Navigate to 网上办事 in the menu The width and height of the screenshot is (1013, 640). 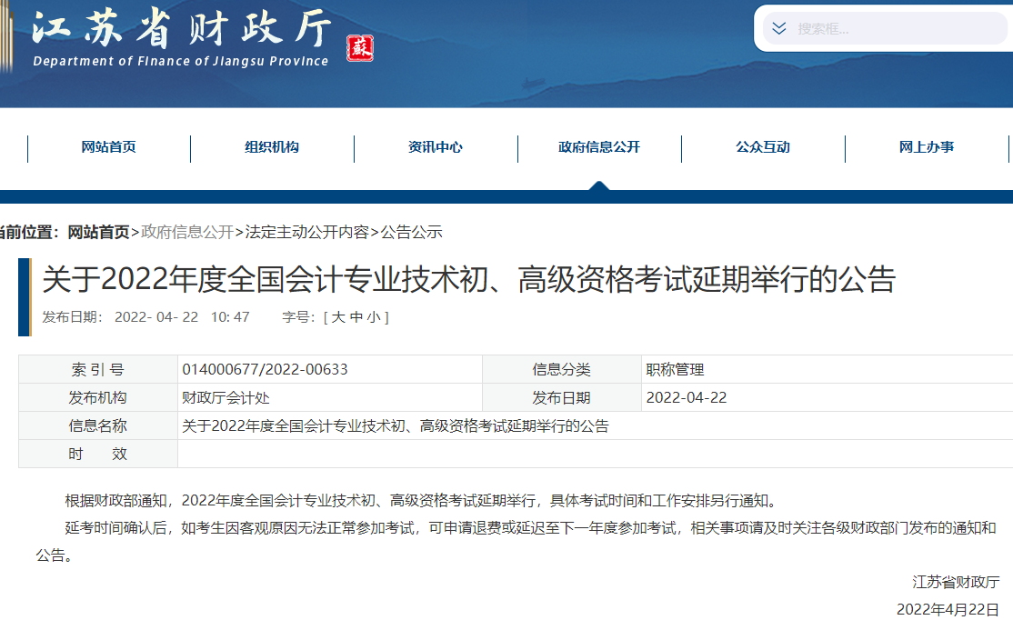[x=927, y=147]
